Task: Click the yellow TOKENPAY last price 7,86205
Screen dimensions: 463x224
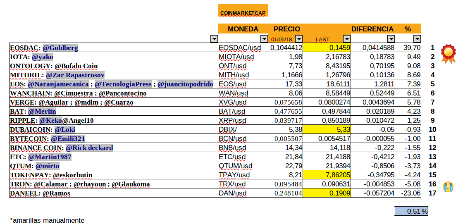Action: [327, 175]
